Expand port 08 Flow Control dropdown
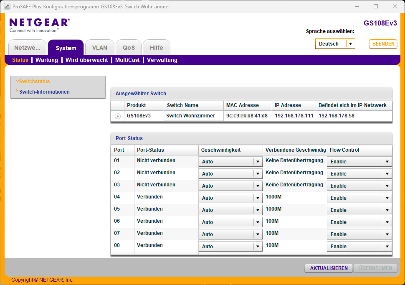The image size is (405, 285). tap(359, 247)
